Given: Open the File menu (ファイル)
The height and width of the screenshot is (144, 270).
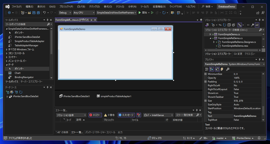Looking at the screenshot, I should [x=17, y=7].
